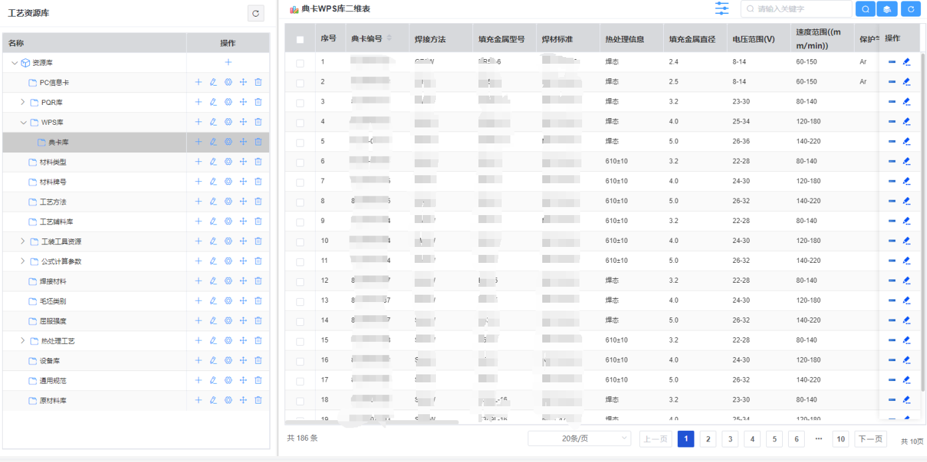Go to page 4
Screen dimensions: 927x462
[x=752, y=439]
